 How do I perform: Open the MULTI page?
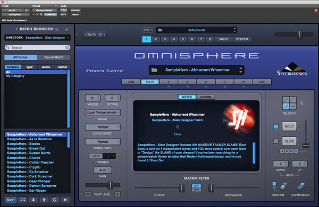[224, 39]
